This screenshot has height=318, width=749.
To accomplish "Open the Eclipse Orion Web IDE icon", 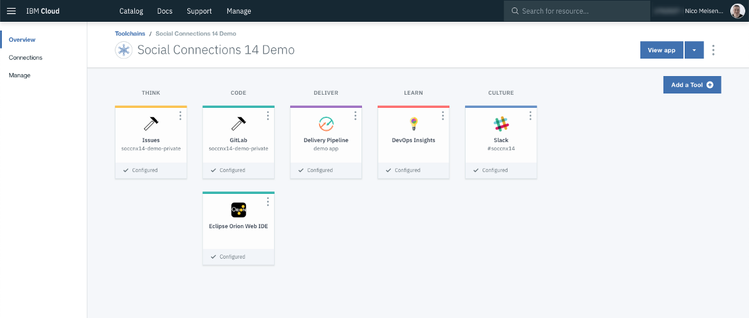I will (x=238, y=210).
